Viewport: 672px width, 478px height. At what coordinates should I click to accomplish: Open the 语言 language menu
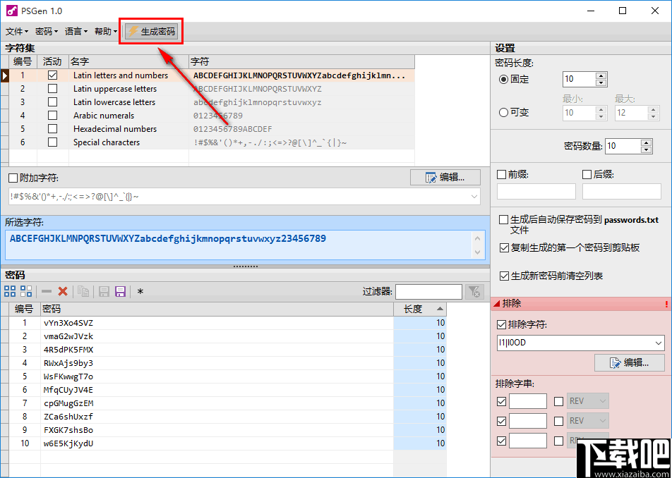(76, 31)
